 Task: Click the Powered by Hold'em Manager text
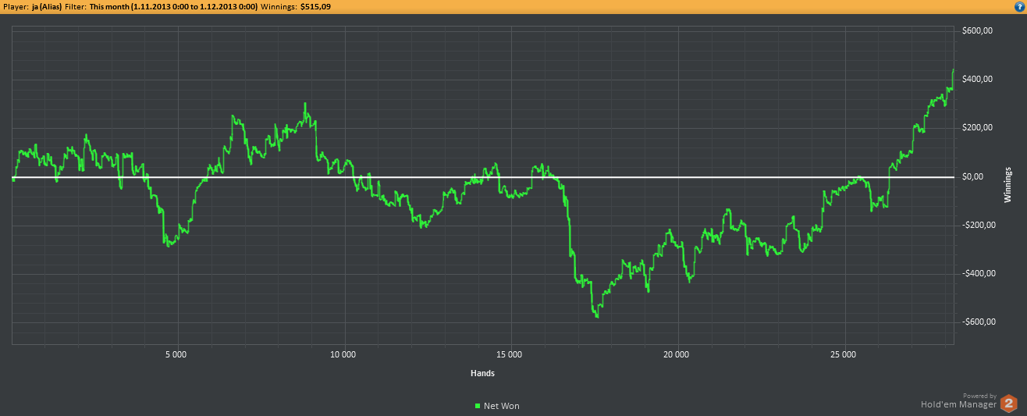(958, 402)
